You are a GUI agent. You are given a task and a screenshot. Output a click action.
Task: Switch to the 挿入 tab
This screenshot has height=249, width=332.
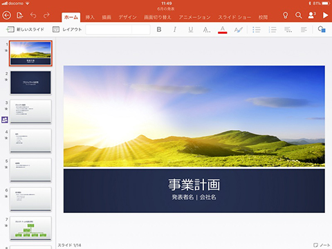click(90, 17)
